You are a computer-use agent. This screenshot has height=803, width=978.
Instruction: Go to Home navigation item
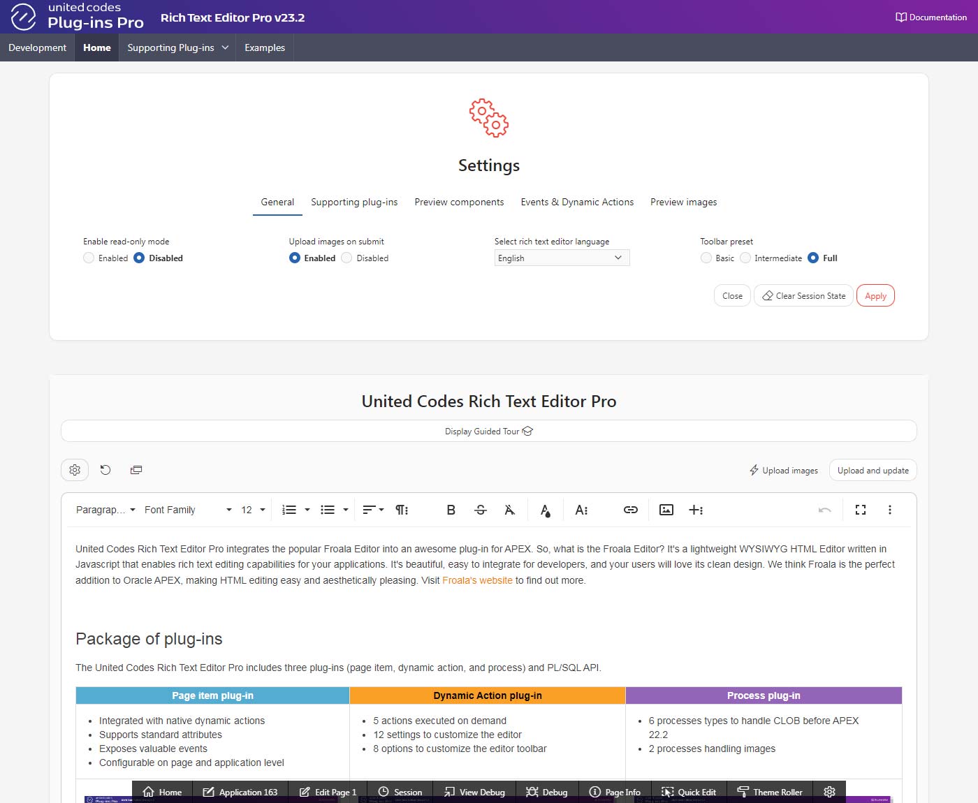[96, 47]
